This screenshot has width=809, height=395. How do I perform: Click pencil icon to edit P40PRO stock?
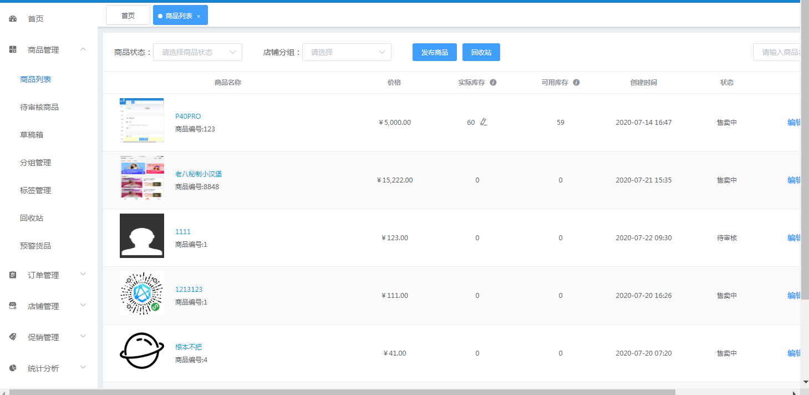coord(484,122)
